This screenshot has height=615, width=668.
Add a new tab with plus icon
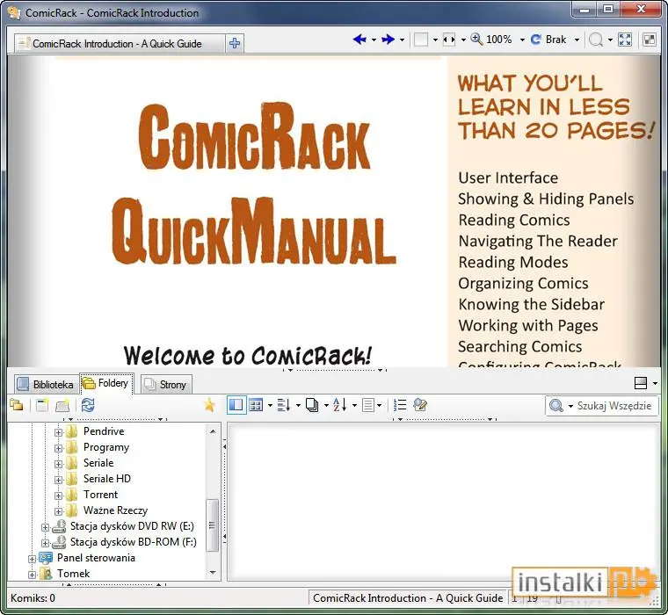pos(235,43)
